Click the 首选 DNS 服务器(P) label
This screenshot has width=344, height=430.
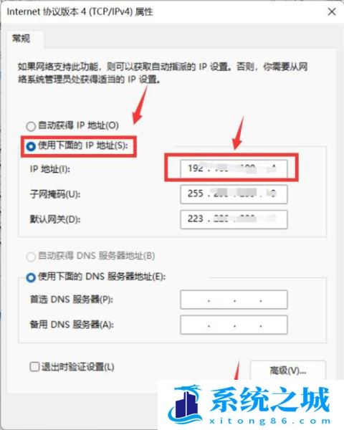[72, 300]
